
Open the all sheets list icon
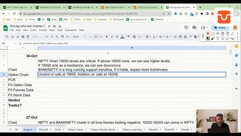pos(17,130)
